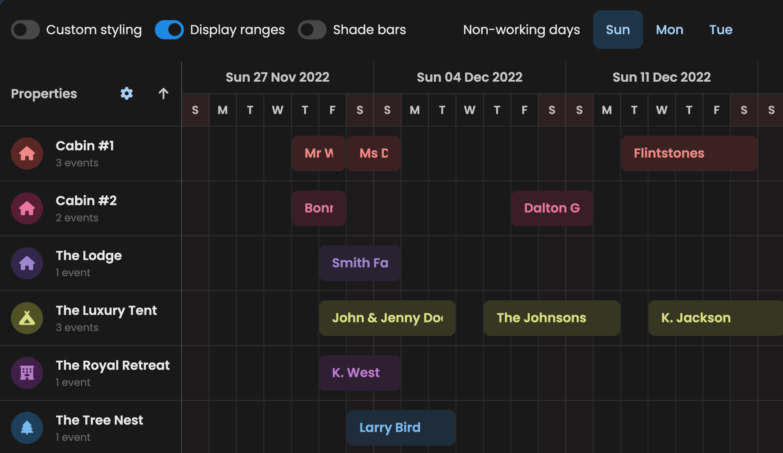
Task: Open the Flintstones booking in Cabin #1
Action: point(688,154)
